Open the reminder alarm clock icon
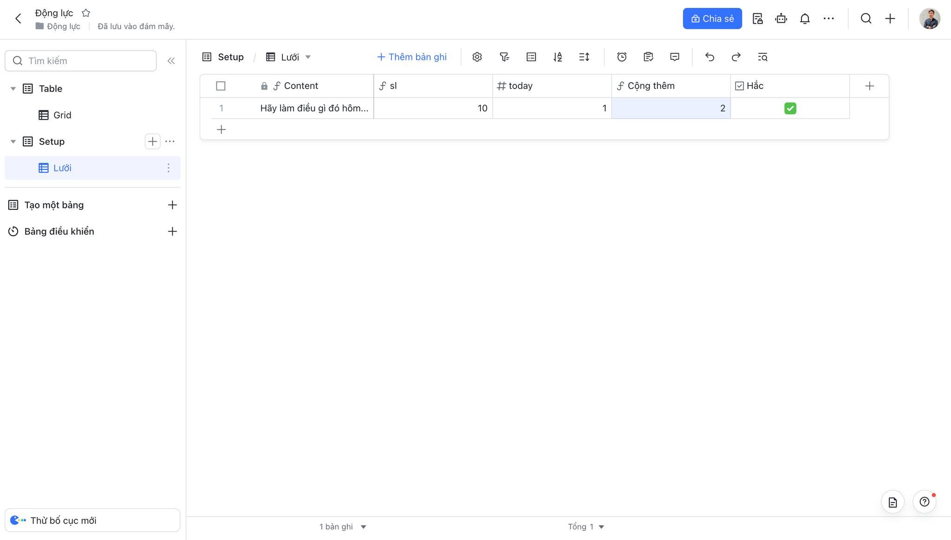 click(x=622, y=57)
